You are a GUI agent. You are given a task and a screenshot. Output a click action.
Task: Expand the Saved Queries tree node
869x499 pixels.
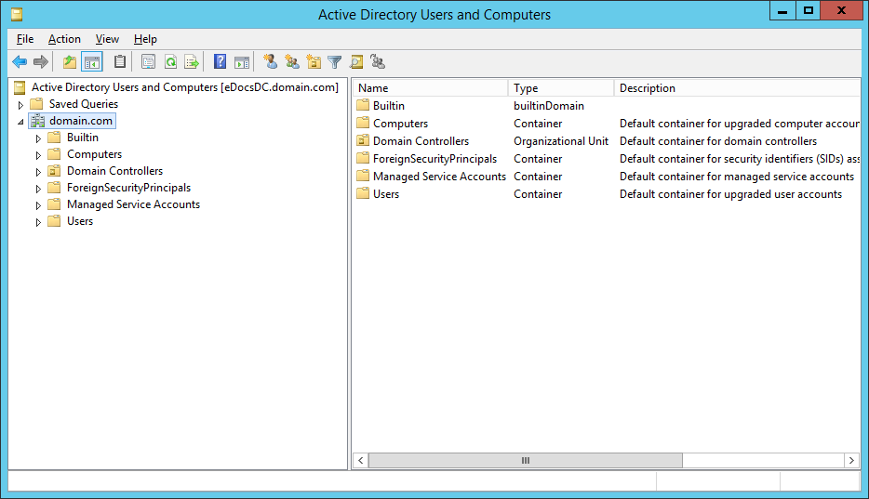click(21, 105)
